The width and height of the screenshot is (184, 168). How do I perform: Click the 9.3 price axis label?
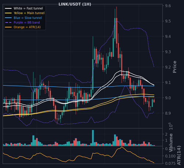tap(168, 52)
